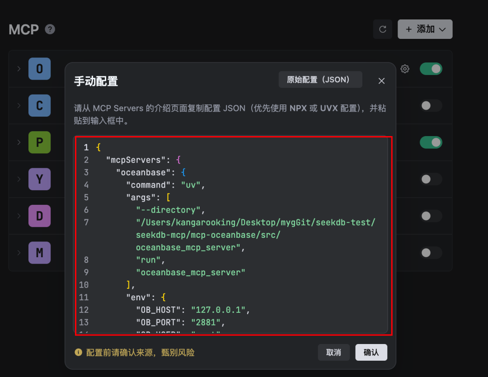Screen dimensions: 488x377
Task: Expand the Y server row chevron
Action: tap(19, 179)
